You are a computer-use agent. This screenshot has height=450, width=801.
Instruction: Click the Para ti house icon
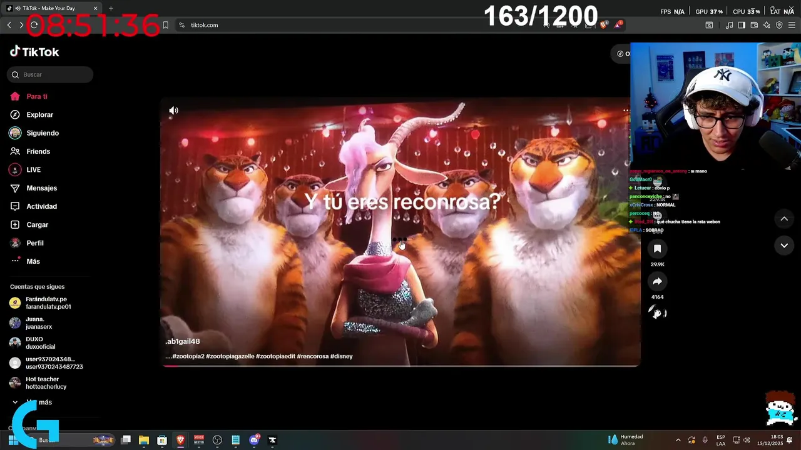click(x=15, y=96)
